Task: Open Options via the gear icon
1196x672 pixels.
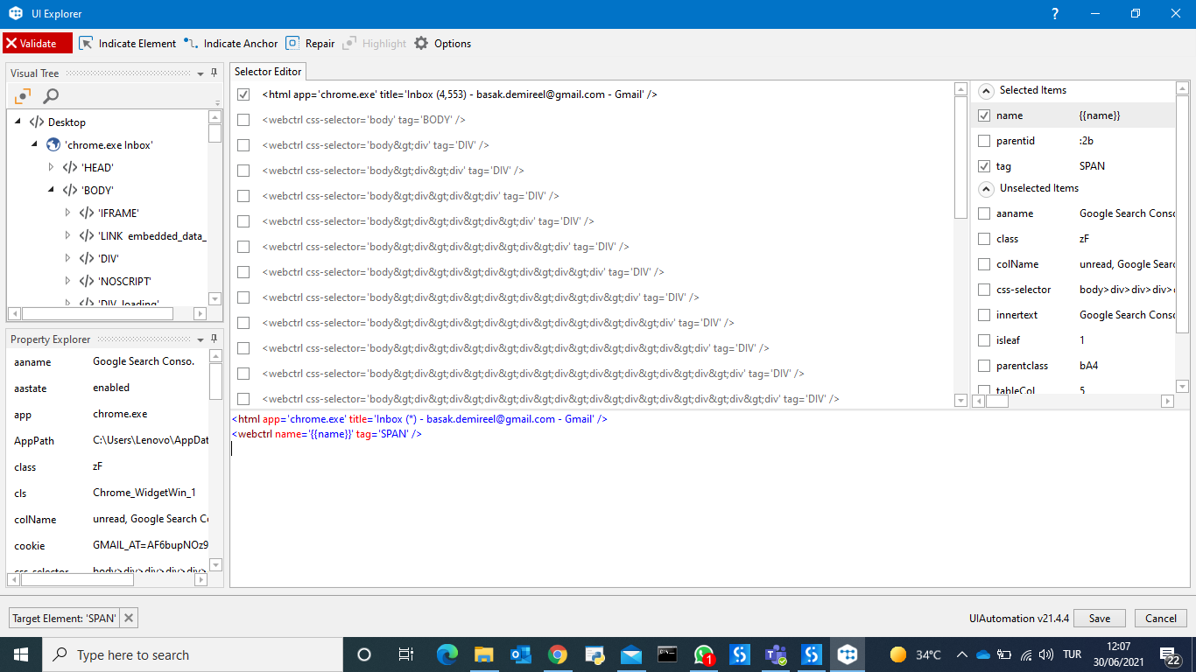Action: (421, 43)
